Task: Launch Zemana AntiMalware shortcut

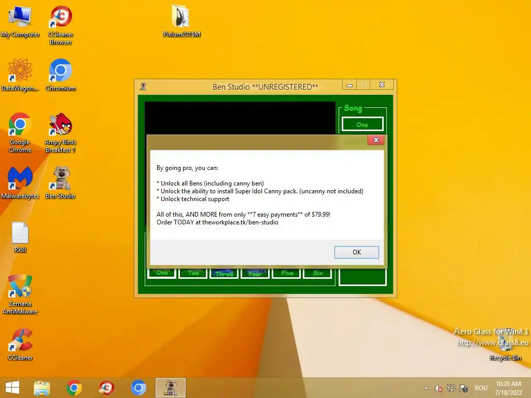Action: click(x=20, y=294)
